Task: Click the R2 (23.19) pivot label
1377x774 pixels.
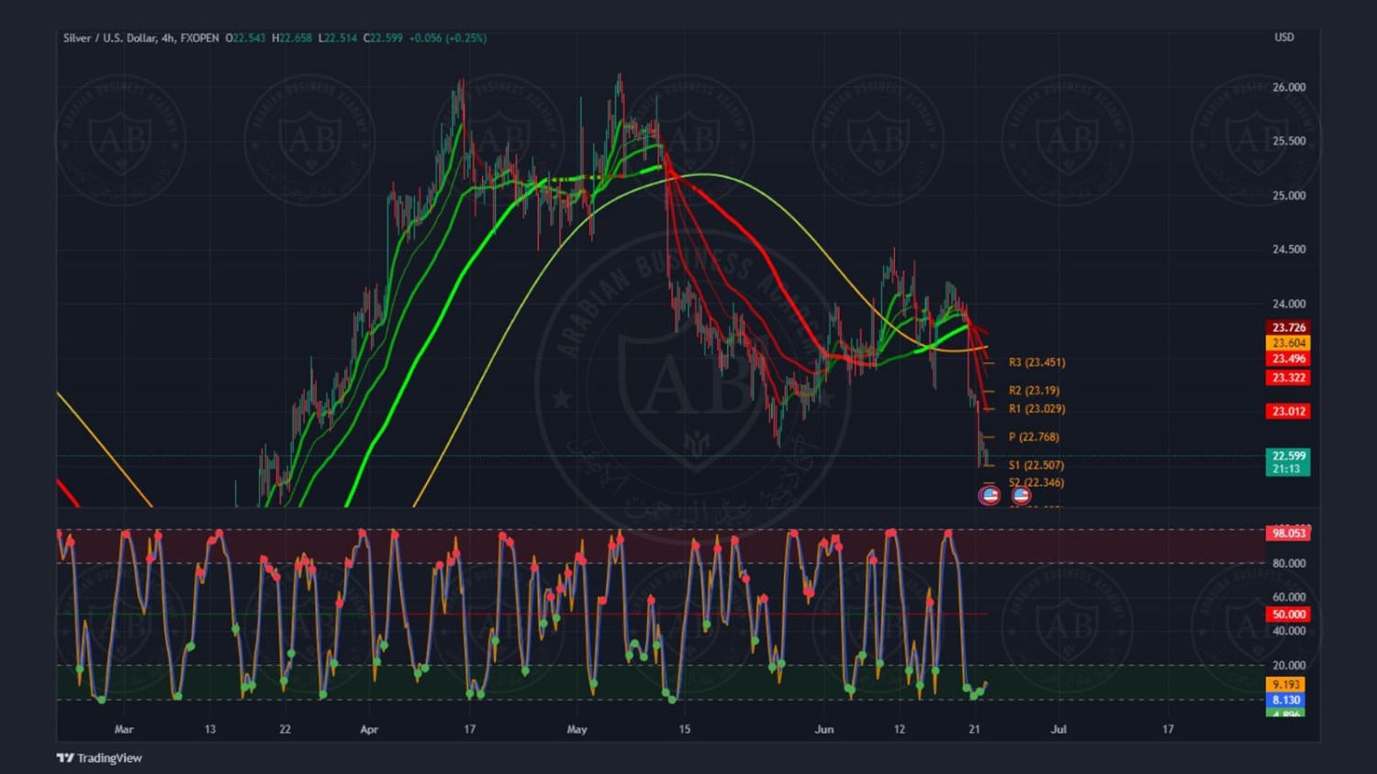Action: 1034,391
